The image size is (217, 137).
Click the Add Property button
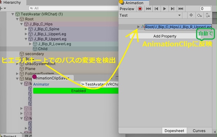tap(165, 36)
